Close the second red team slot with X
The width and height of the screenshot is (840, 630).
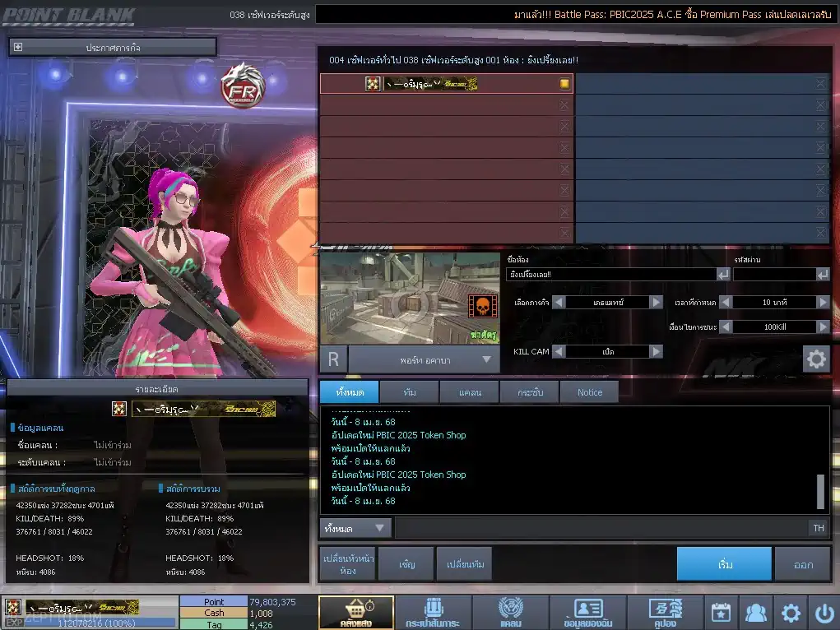564,105
